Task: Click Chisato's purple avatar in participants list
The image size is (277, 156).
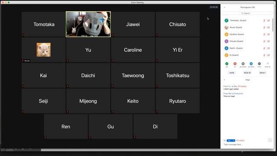Action: tap(226, 41)
